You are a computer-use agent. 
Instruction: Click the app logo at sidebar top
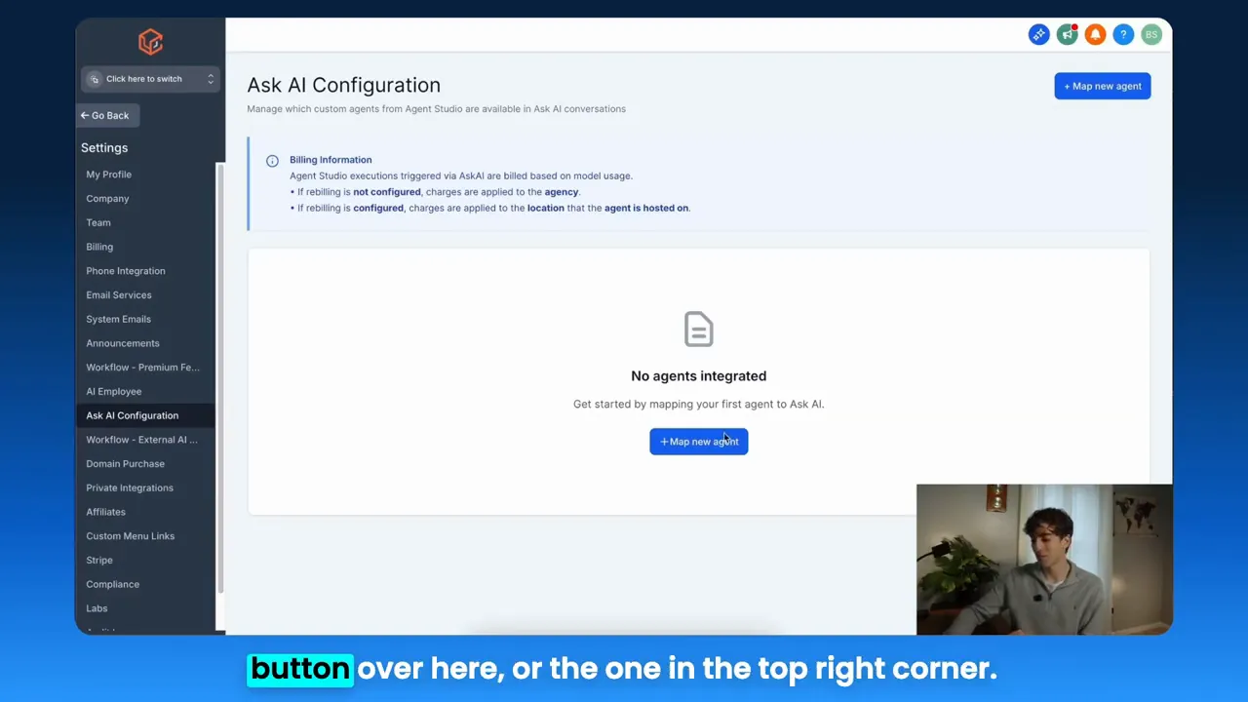pos(150,41)
